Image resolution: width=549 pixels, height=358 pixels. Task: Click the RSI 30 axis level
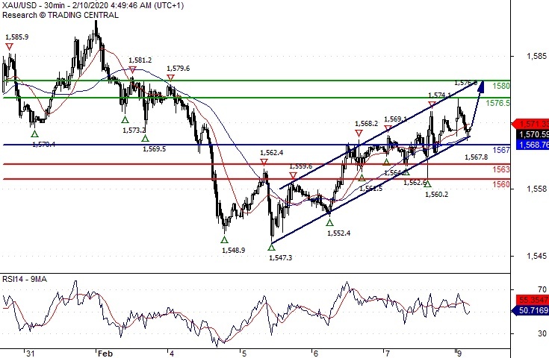[542, 333]
